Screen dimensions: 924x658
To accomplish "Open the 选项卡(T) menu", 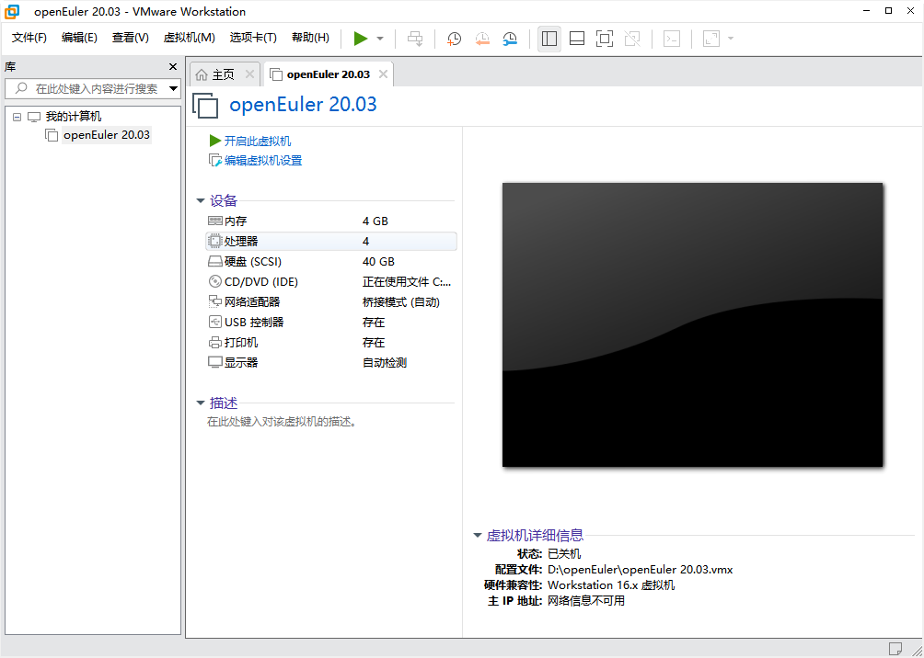I will [253, 38].
